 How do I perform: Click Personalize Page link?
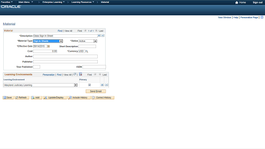[x=249, y=17]
